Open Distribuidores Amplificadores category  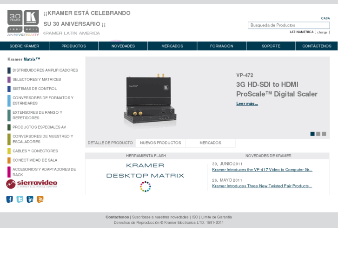tap(45, 70)
